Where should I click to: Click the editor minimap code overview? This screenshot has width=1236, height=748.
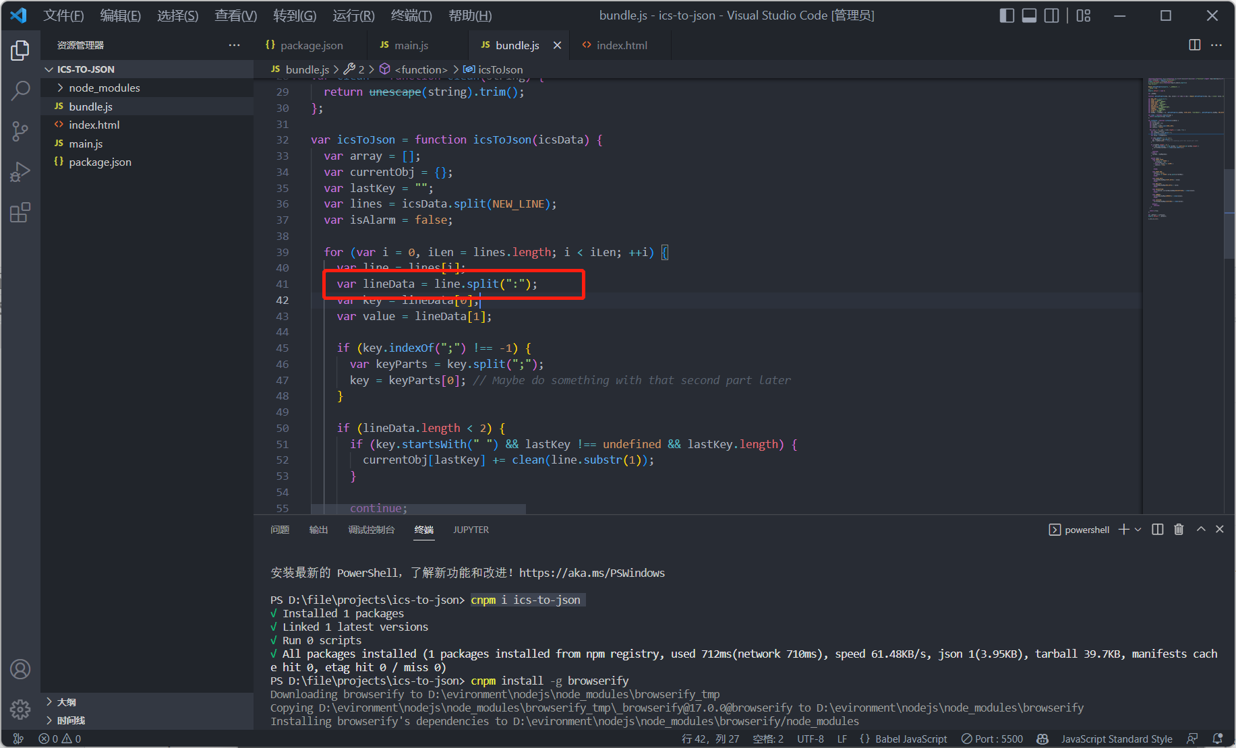[x=1183, y=148]
